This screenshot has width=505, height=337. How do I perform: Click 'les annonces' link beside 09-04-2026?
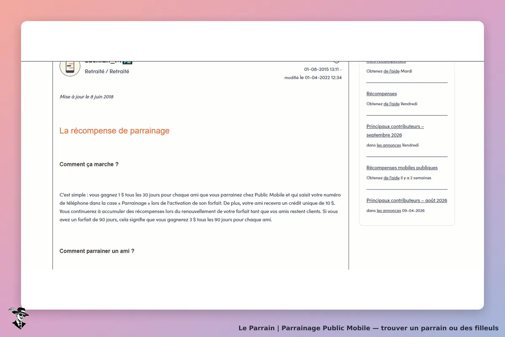389,211
